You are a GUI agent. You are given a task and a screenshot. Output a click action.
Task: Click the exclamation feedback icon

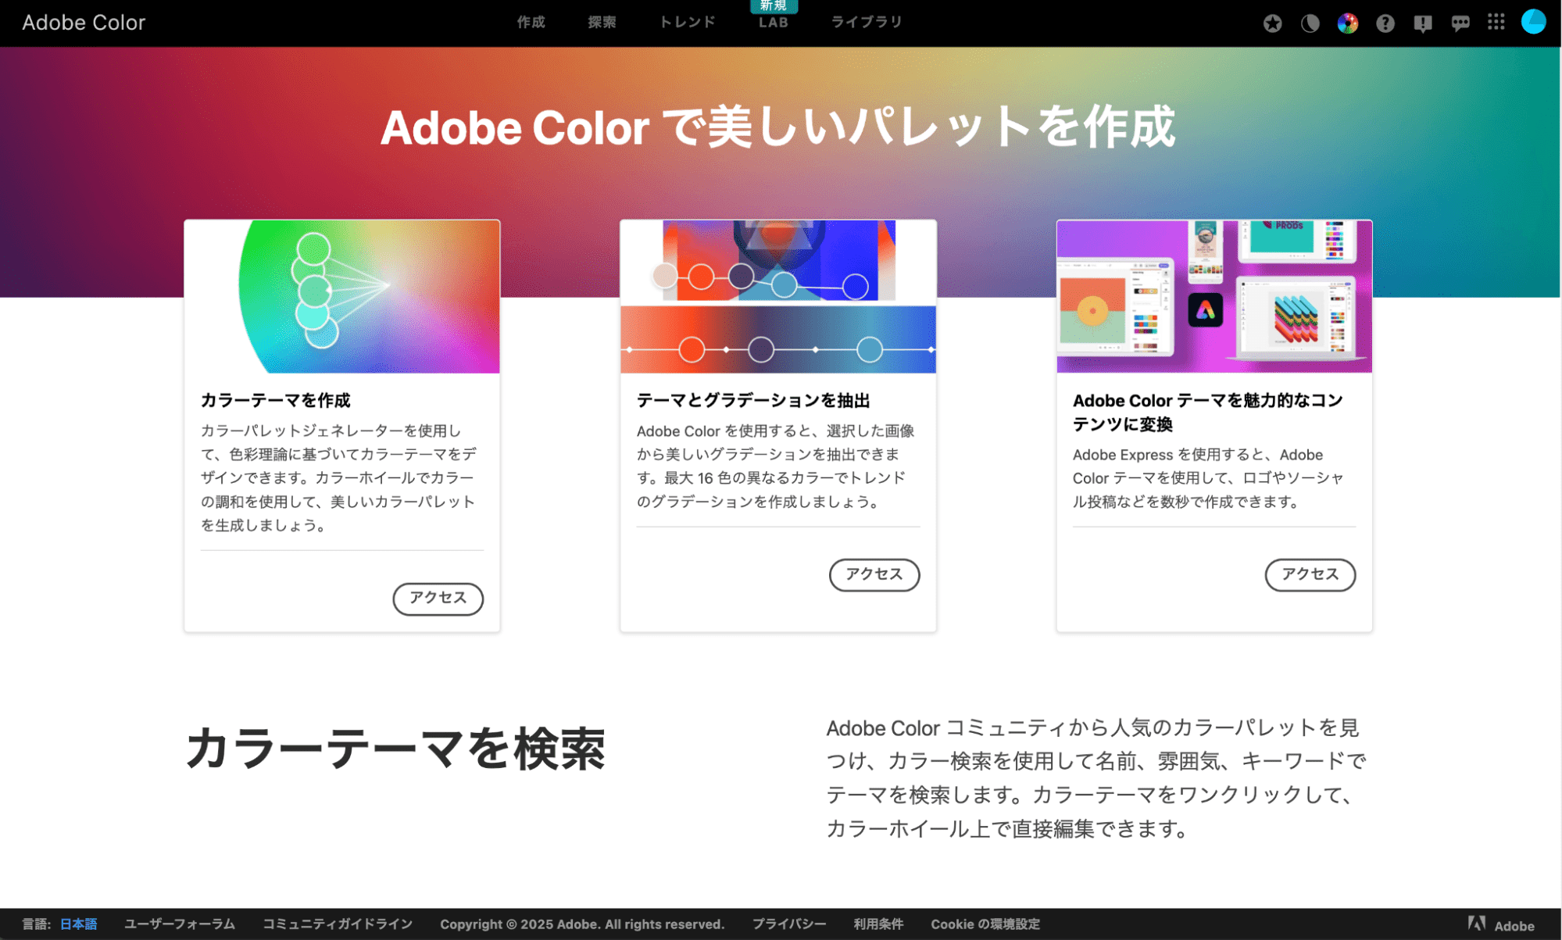1422,23
